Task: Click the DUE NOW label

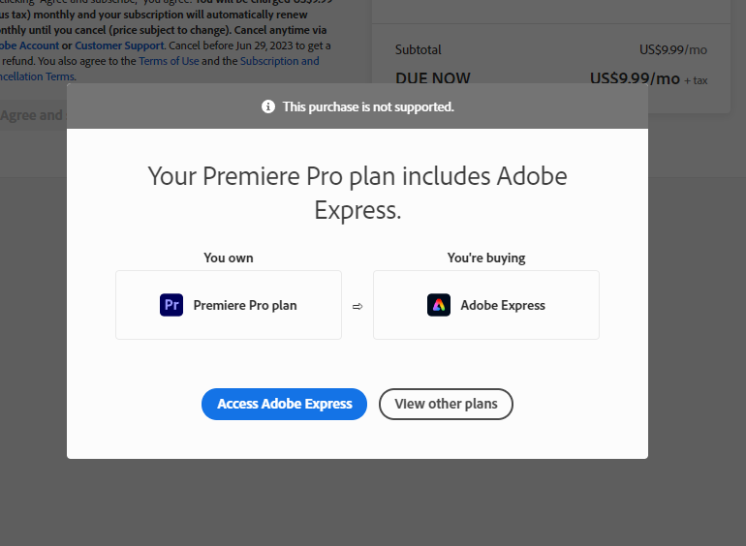Action: 433,78
